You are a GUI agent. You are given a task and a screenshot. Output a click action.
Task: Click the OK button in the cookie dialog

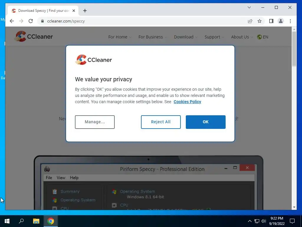[x=206, y=122]
